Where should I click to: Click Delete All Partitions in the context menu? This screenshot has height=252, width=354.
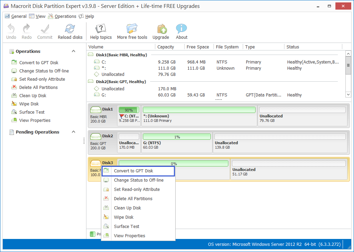pyautogui.click(x=133, y=198)
